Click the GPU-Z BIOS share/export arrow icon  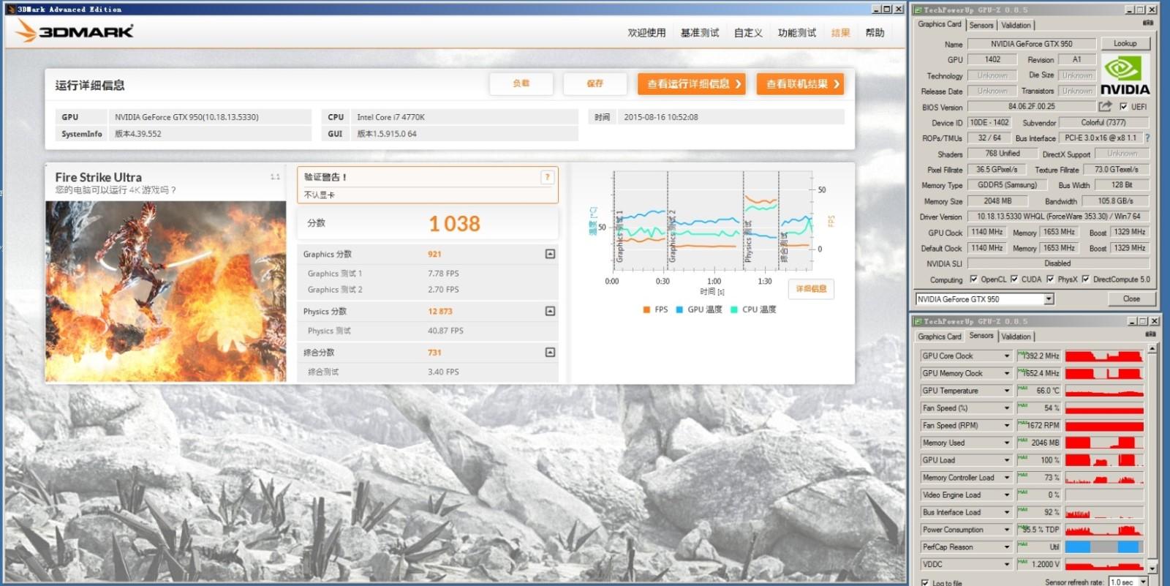coord(1105,106)
